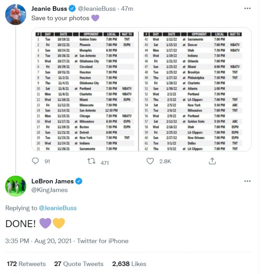This screenshot has height=274, width=263.
Task: Click the @KingJames handle
Action: 49,190
